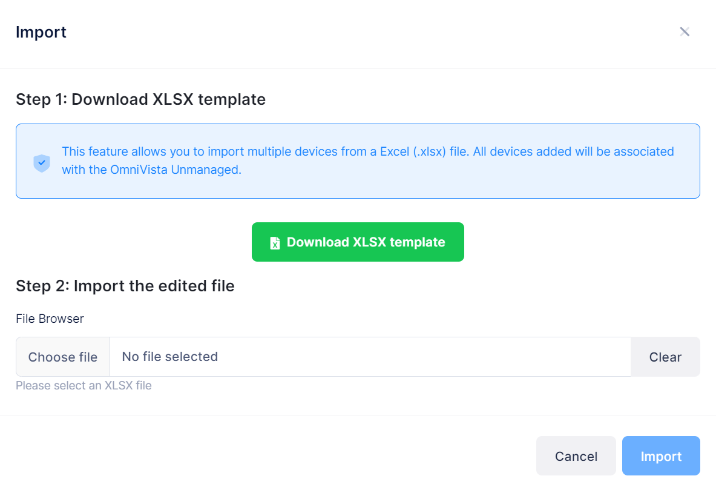Download the XLSX template
Image resolution: width=716 pixels, height=493 pixels.
pyautogui.click(x=358, y=242)
